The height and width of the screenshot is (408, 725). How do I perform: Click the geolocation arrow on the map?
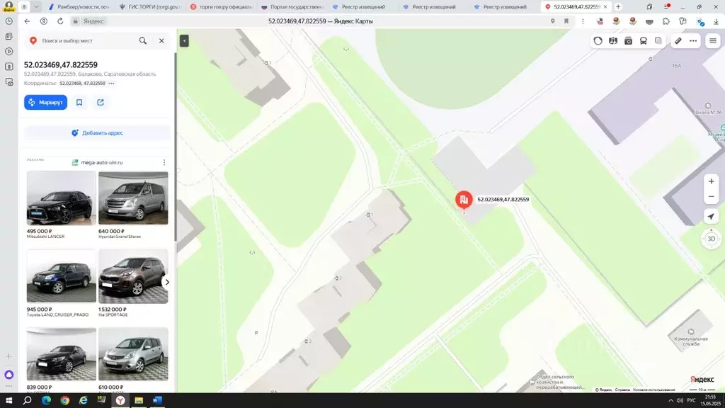tap(711, 216)
